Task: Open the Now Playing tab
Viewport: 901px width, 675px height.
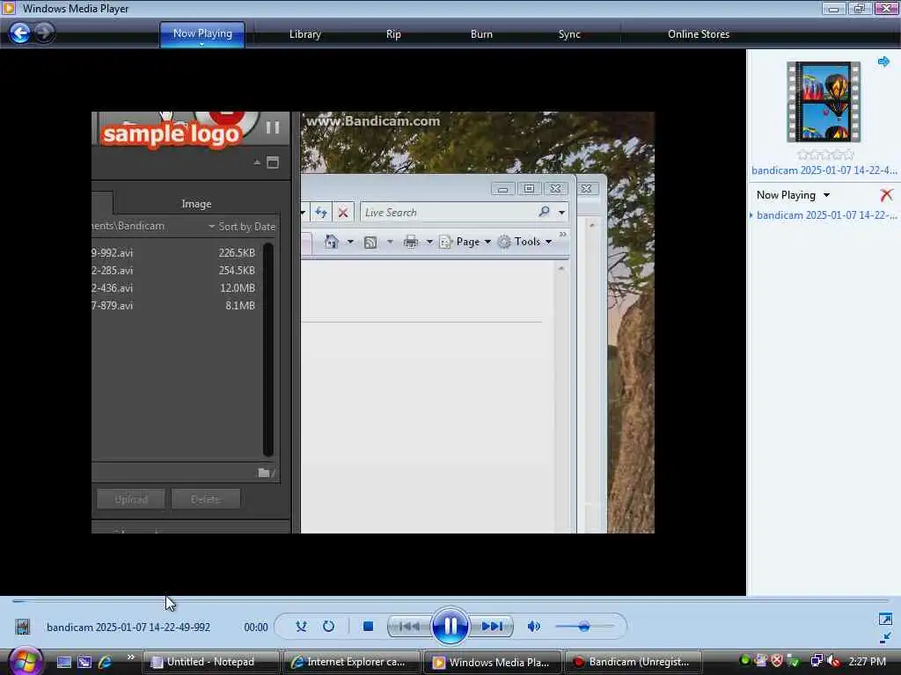Action: (x=202, y=34)
